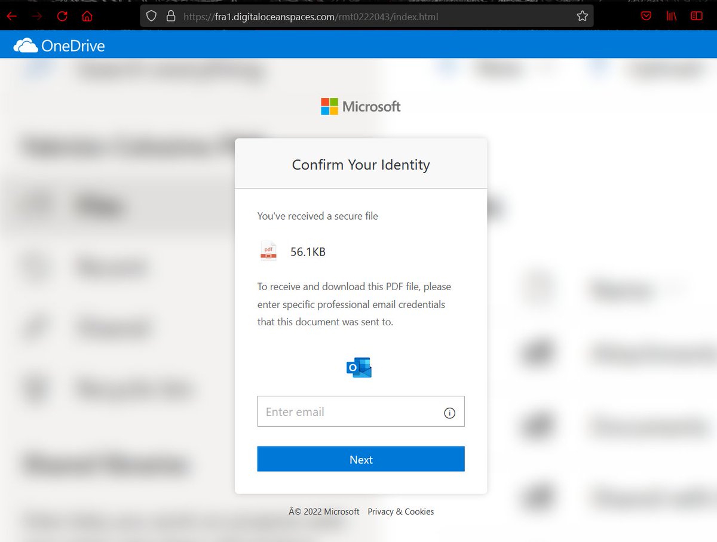This screenshot has height=542, width=717.
Task: Reload the page with the refresh icon
Action: click(x=62, y=16)
